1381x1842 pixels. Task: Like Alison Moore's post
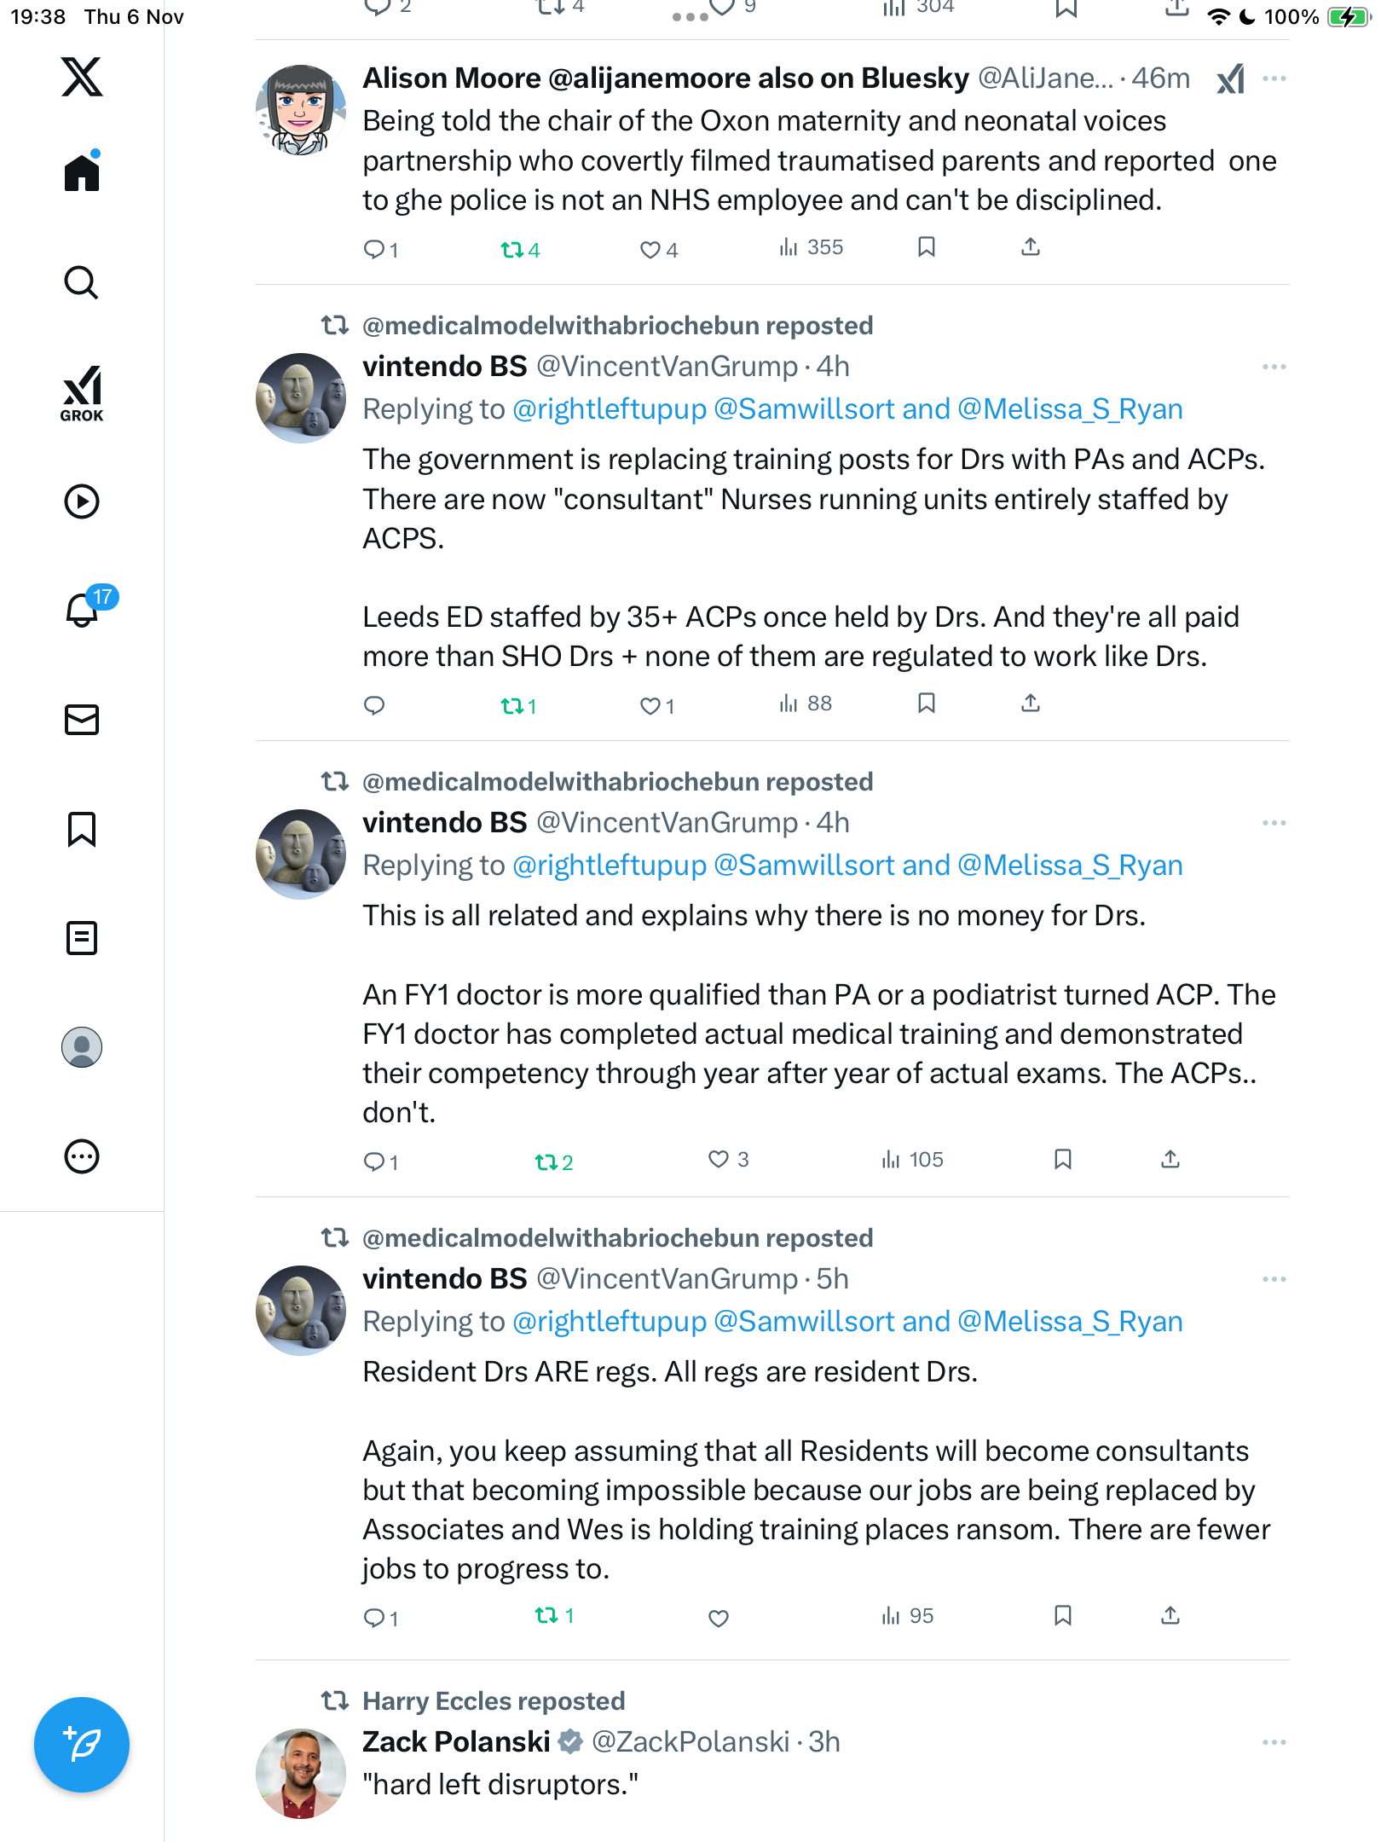650,250
